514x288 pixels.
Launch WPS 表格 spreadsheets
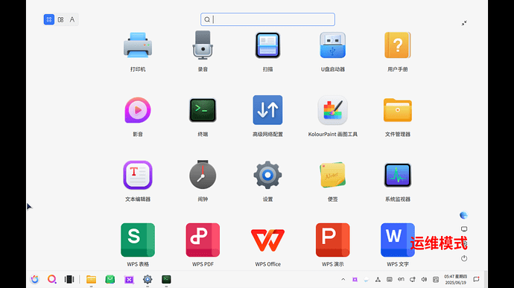click(138, 240)
